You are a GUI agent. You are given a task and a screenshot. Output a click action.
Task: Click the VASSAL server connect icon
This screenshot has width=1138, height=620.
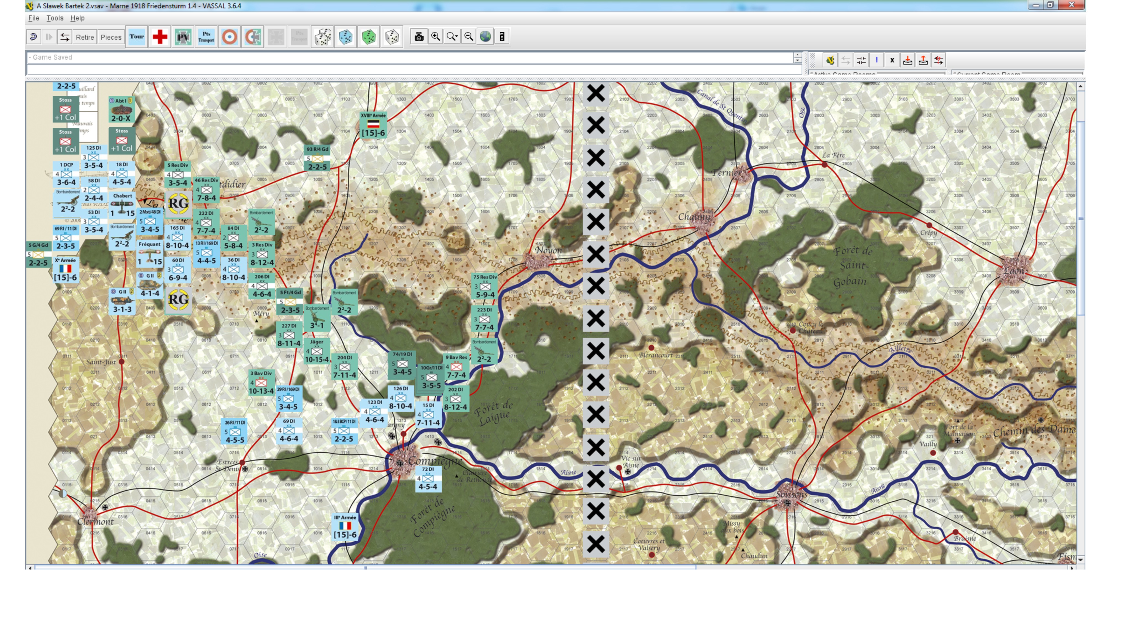tap(830, 60)
